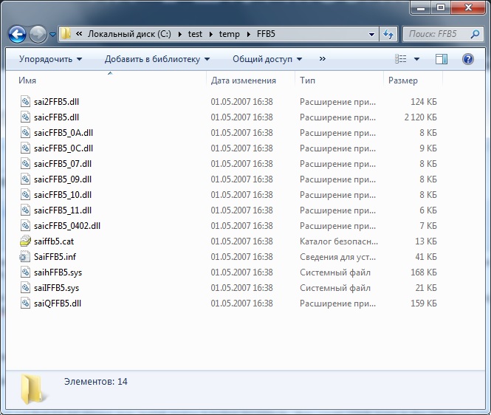This screenshot has width=491, height=415.
Task: Select saicFFB5_0402.dll file icon
Action: click(x=25, y=225)
